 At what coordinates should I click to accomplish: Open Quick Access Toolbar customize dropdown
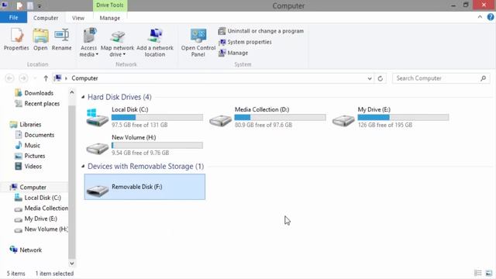(40, 5)
